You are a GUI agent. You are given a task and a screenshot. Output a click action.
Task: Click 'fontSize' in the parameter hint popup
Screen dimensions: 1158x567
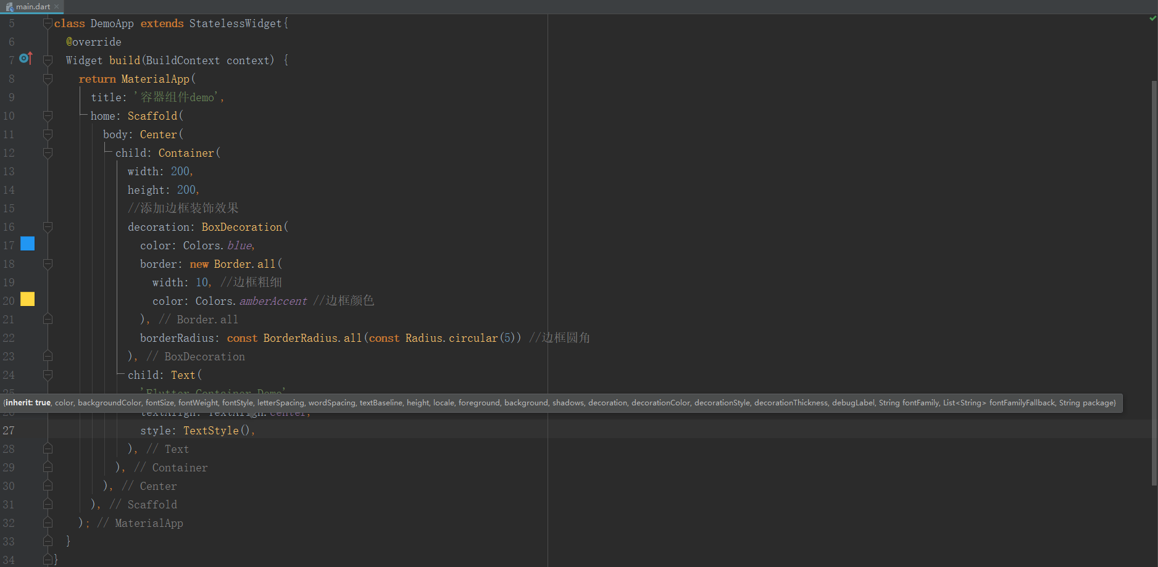coord(160,403)
